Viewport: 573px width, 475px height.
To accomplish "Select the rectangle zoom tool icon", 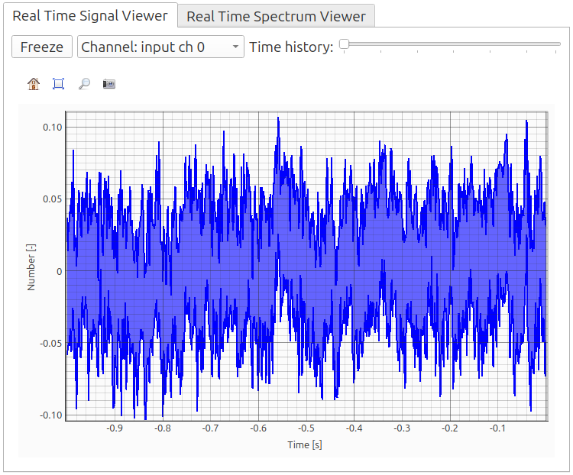I will tap(59, 84).
